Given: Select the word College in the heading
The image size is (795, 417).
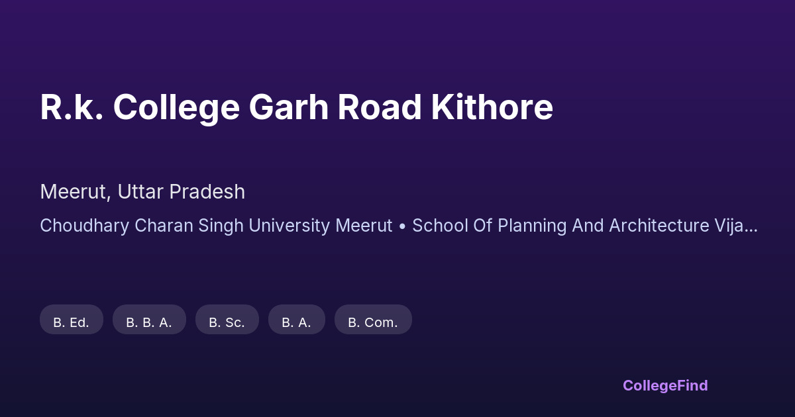Looking at the screenshot, I should (176, 108).
